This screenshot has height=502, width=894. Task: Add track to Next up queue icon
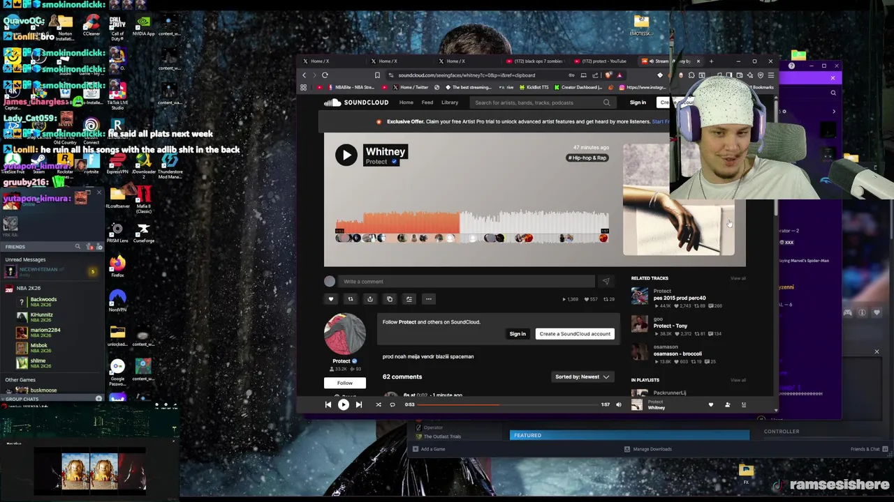(409, 299)
